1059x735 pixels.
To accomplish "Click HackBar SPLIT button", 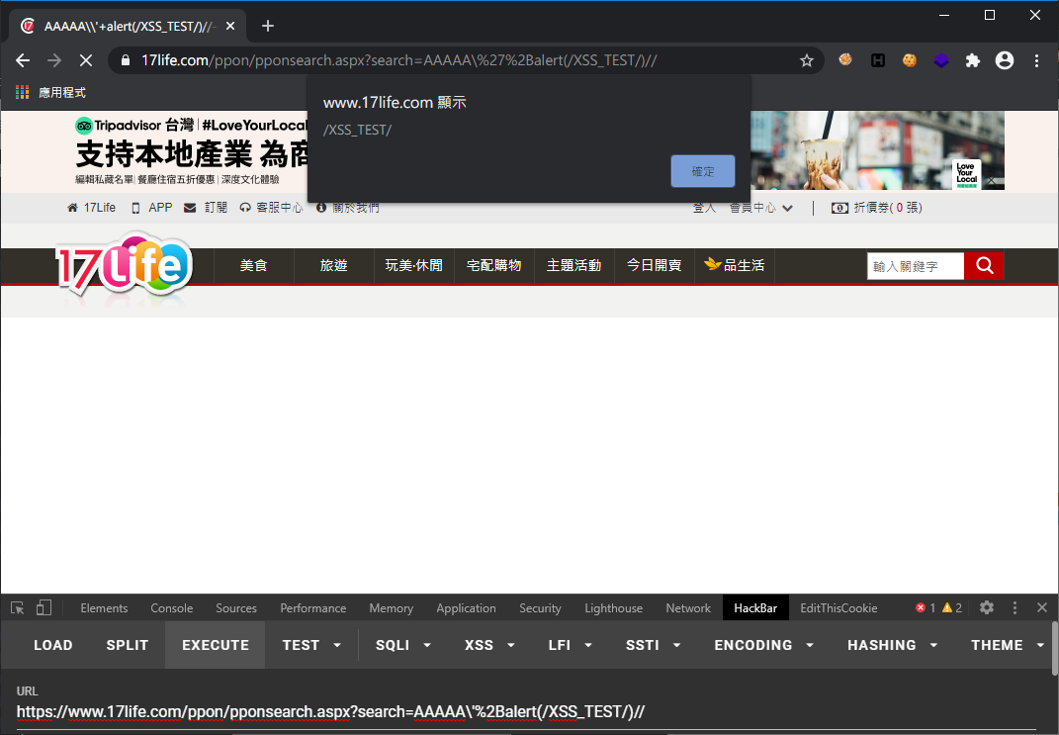I will 127,645.
